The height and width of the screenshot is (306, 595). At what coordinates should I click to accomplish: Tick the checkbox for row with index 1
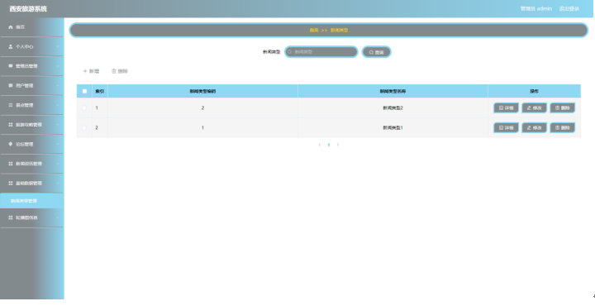(x=84, y=108)
